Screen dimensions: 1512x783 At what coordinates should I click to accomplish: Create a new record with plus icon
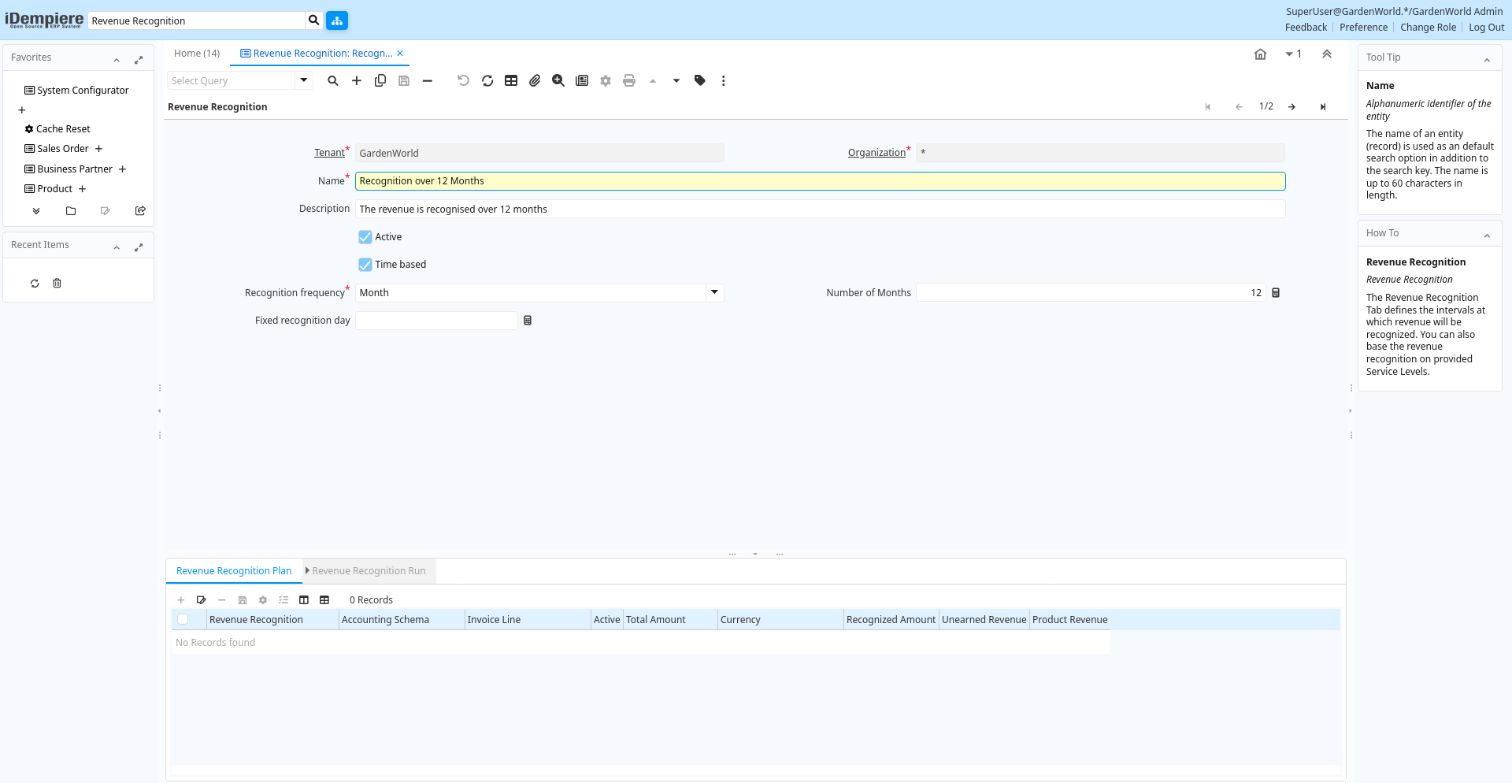click(x=357, y=80)
